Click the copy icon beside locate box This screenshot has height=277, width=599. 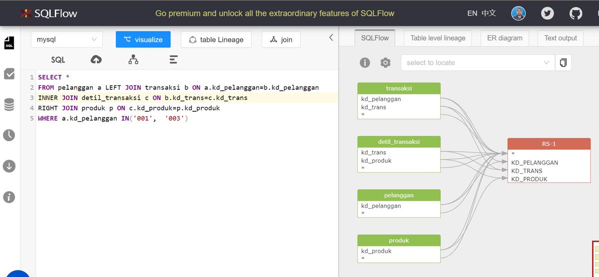point(563,62)
